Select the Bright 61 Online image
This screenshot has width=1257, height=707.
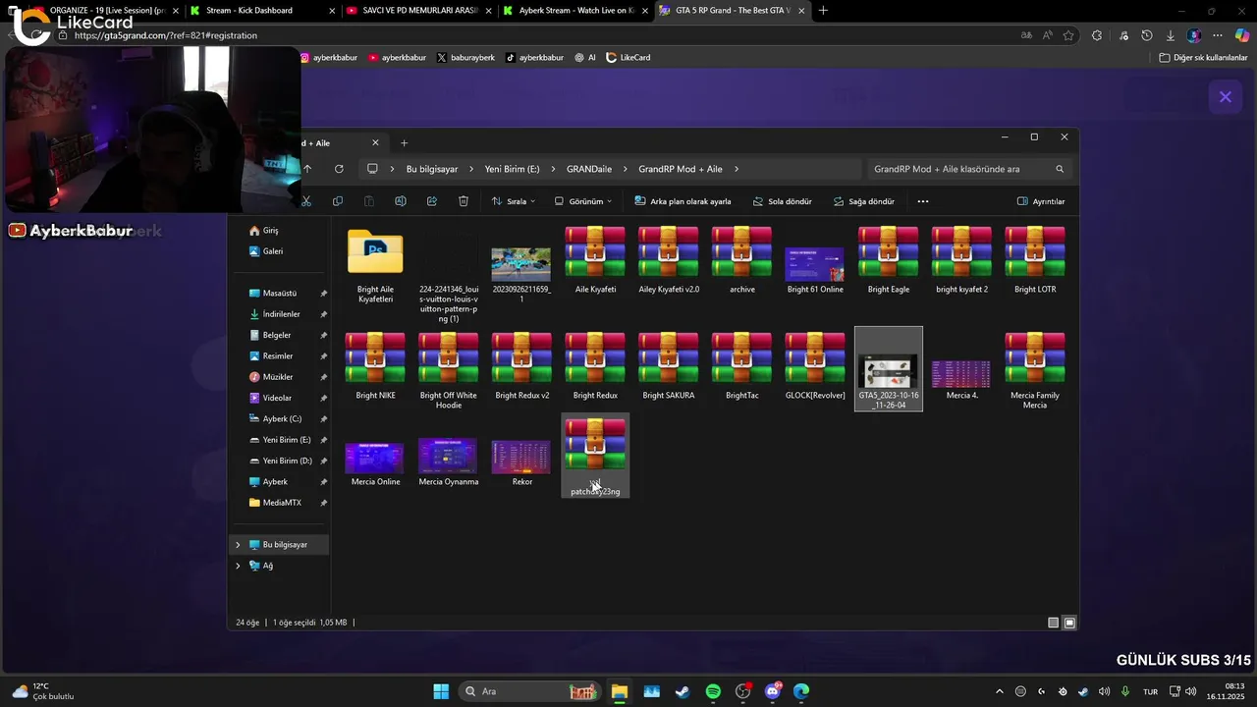click(x=815, y=264)
